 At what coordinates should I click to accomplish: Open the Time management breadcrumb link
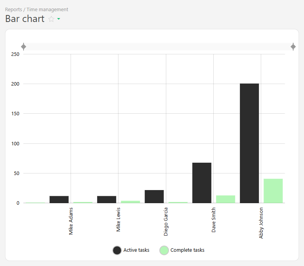coord(47,10)
